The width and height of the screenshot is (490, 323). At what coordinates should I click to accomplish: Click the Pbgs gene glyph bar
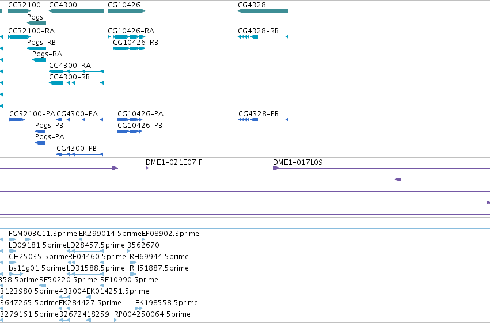tap(36, 23)
